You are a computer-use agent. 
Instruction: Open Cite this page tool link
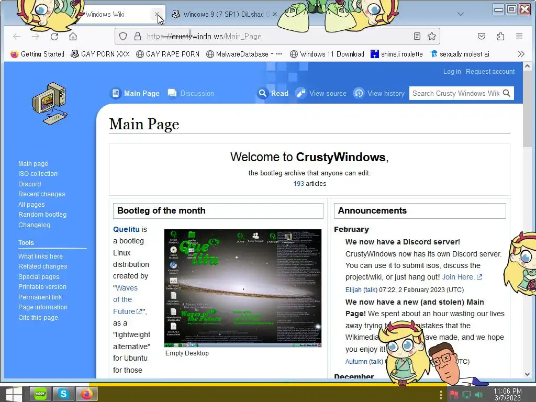38,318
